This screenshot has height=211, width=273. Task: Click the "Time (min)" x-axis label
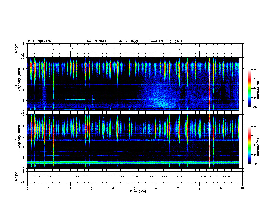pyautogui.click(x=138, y=191)
